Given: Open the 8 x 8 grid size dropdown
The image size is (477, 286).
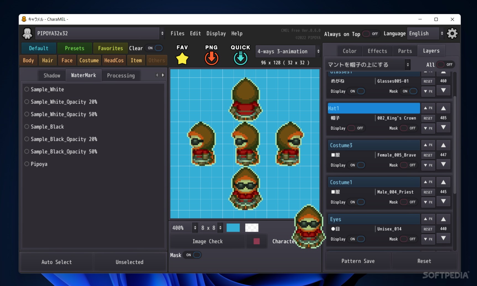Looking at the screenshot, I should tap(211, 228).
